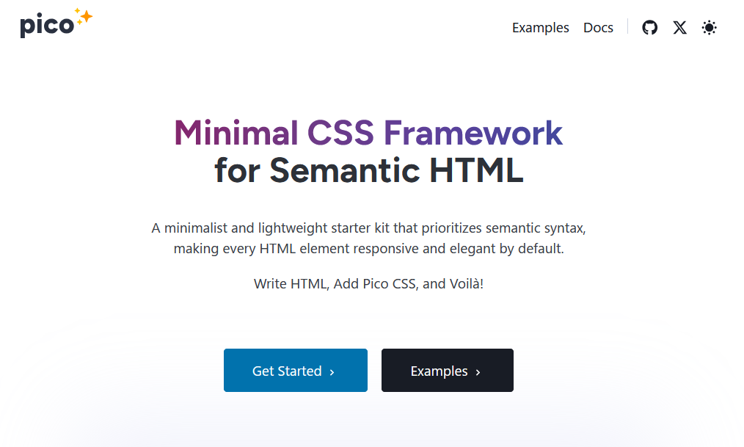Viewport: 744px width, 447px height.
Task: Click the orange sparkle stars in logo
Action: point(84,17)
